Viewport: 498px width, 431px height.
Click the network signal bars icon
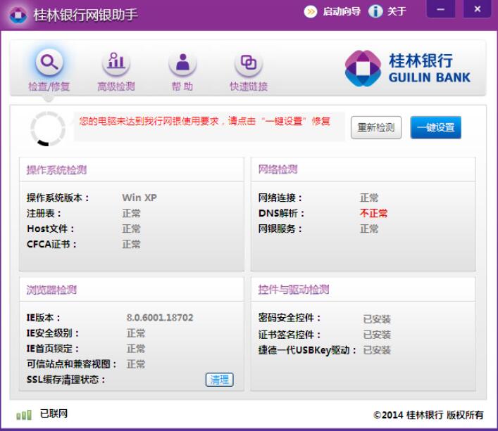pyautogui.click(x=24, y=415)
